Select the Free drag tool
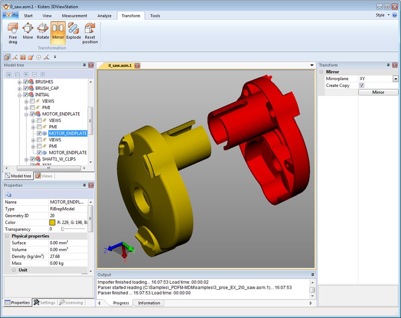 [x=13, y=33]
